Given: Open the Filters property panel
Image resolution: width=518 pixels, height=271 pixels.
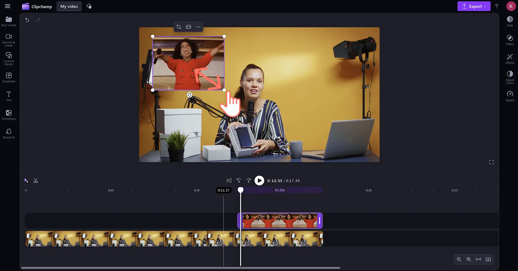Looking at the screenshot, I should click(x=510, y=40).
